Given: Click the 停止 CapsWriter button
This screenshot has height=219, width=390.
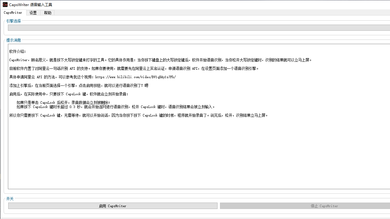Looking at the screenshot, I should [305, 206].
